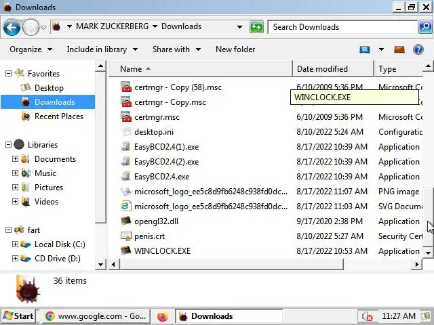This screenshot has width=434, height=325.
Task: Open the Start menu
Action: (x=18, y=316)
